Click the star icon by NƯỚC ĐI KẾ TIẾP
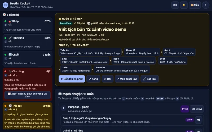212x132 pixels. click(x=60, y=19)
